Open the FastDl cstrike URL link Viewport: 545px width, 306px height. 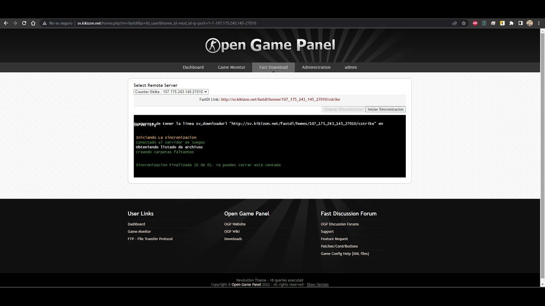coord(280,99)
